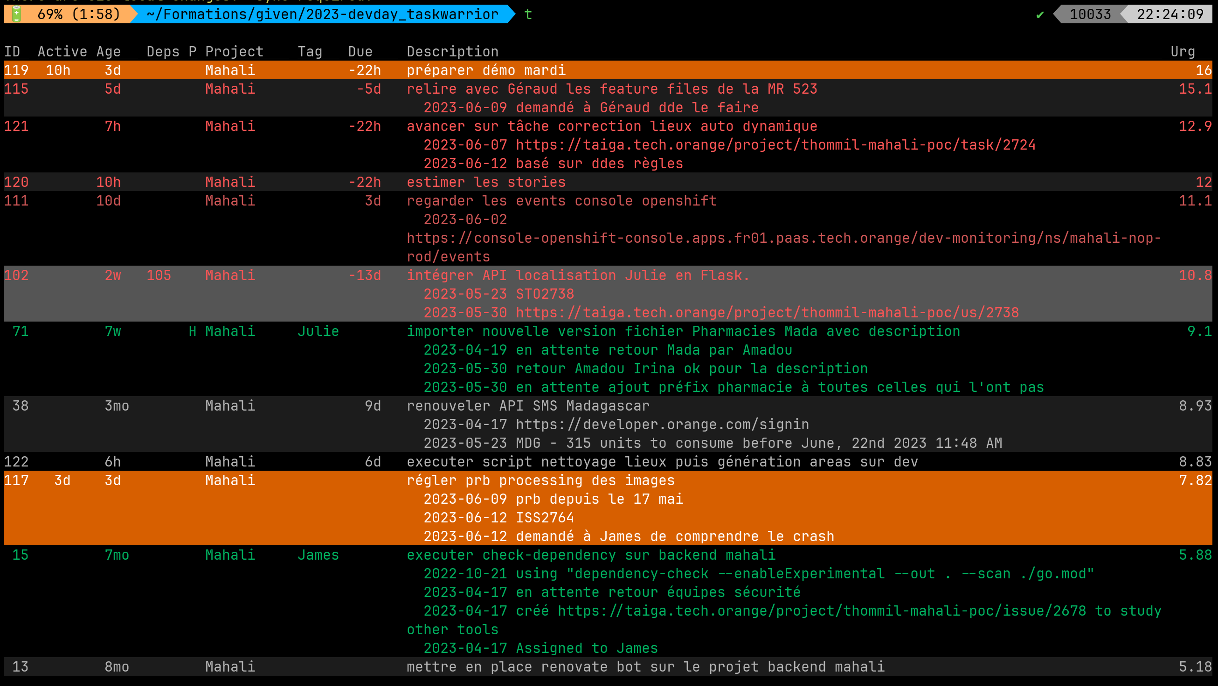Select task 120 estimer les stories
Screen dimensions: 1218x686
tap(485, 182)
